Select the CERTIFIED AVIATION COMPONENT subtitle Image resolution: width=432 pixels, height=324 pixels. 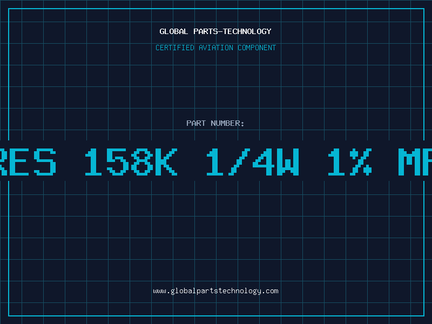tap(215, 48)
